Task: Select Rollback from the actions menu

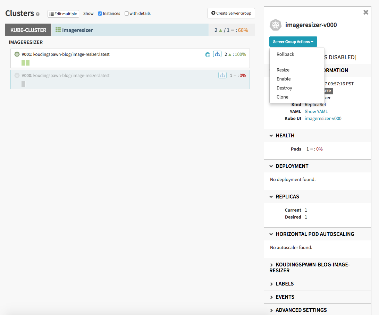Action: [285, 54]
